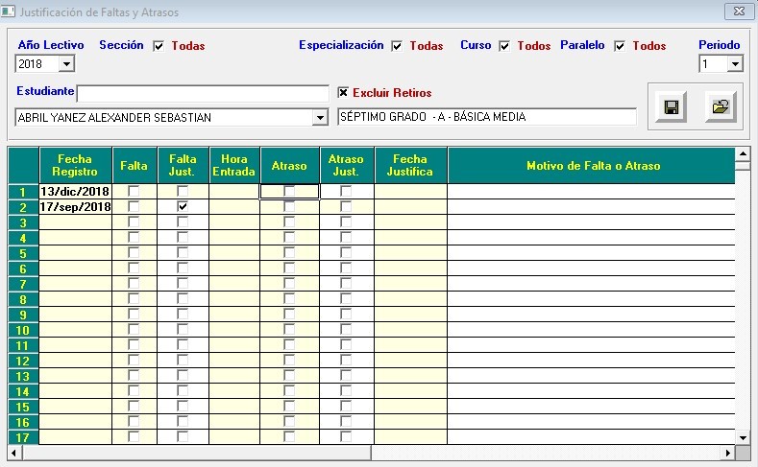
Task: Click the open folder icon button
Action: point(720,107)
